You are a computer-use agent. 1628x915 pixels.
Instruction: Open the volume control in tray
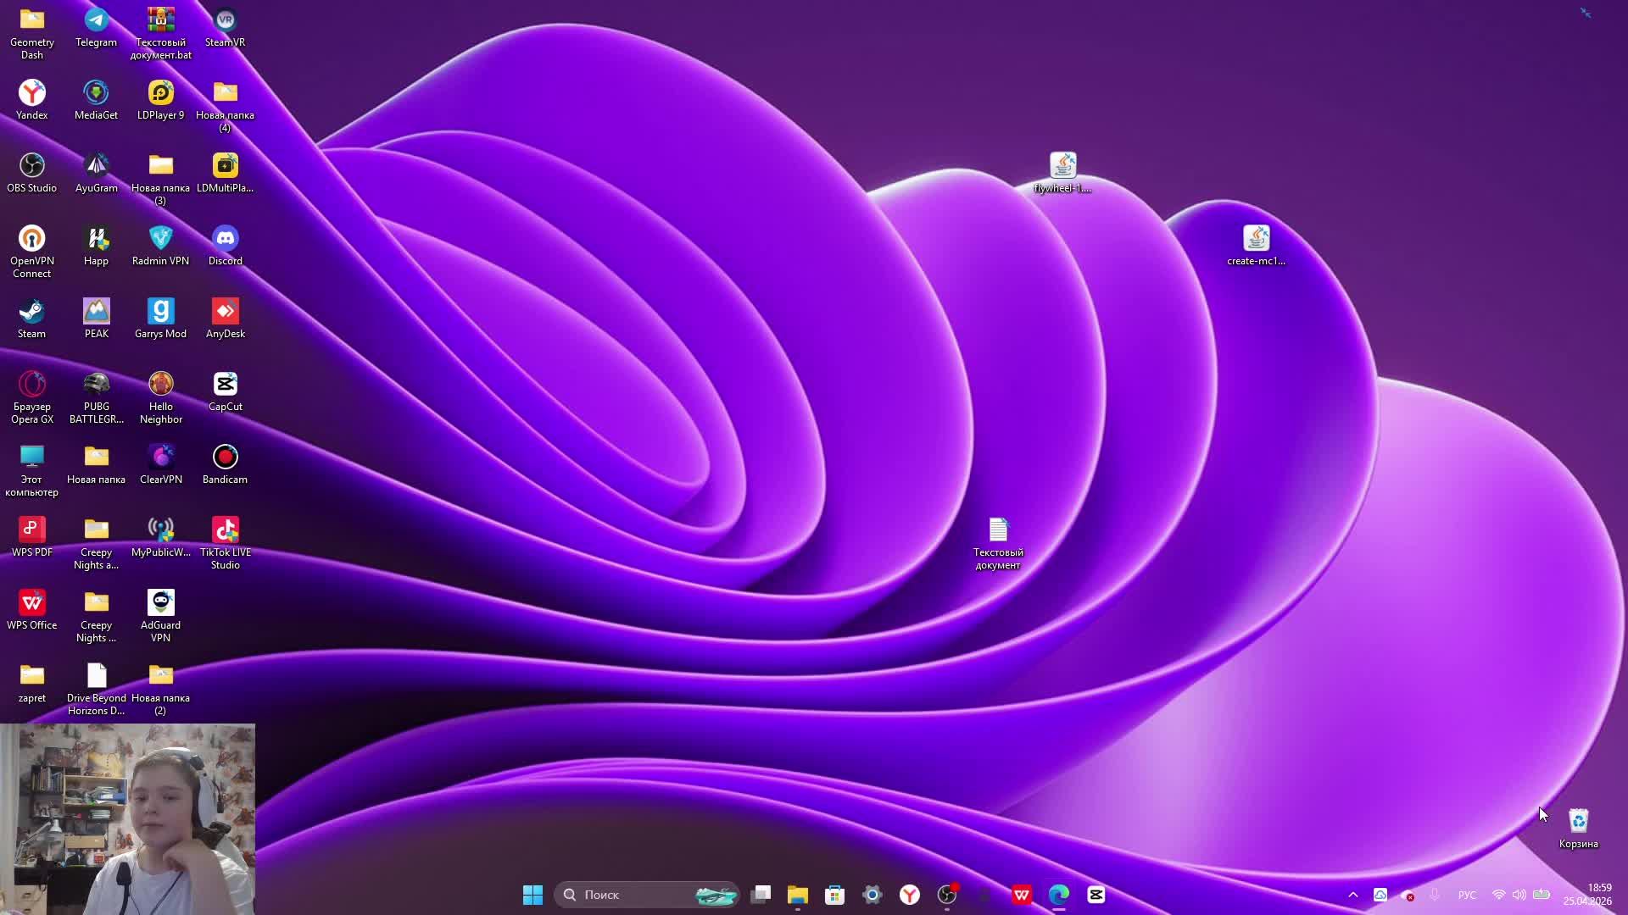(x=1519, y=895)
